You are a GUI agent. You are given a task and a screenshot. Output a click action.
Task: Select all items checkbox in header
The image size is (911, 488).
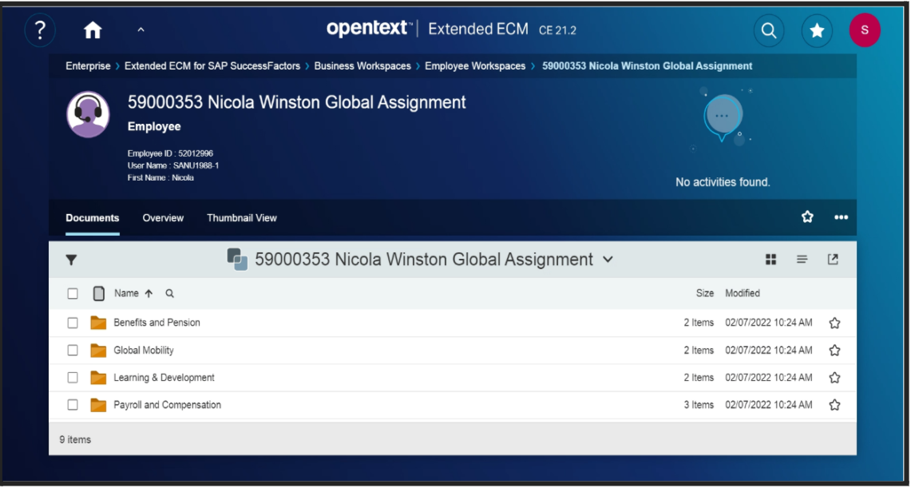click(73, 294)
